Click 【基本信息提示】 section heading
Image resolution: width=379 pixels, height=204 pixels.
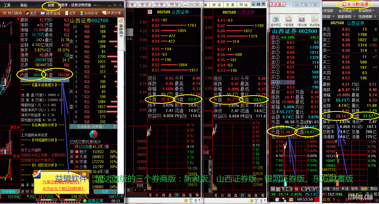click(x=44, y=85)
